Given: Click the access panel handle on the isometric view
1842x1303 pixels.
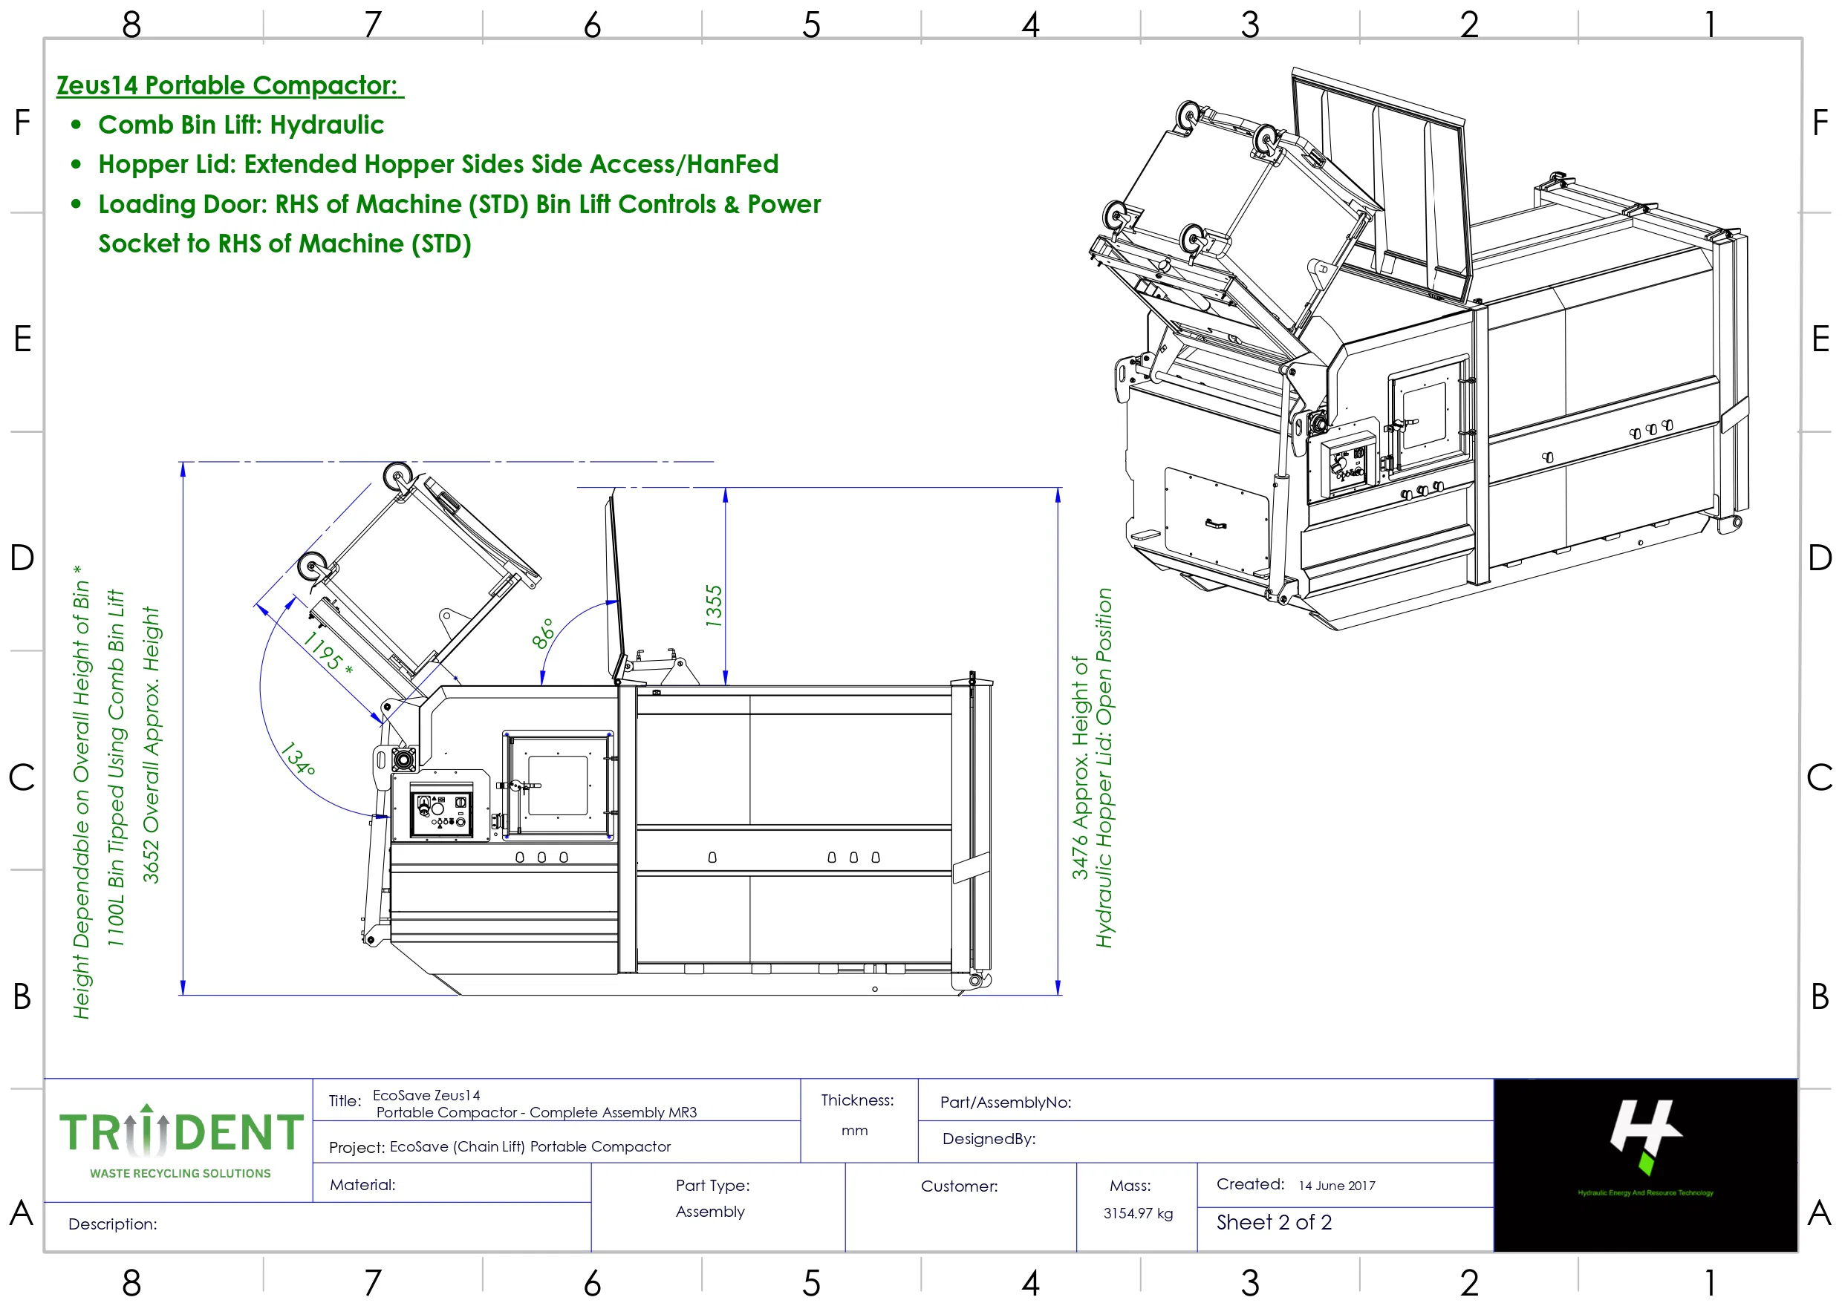Looking at the screenshot, I should 1215,524.
